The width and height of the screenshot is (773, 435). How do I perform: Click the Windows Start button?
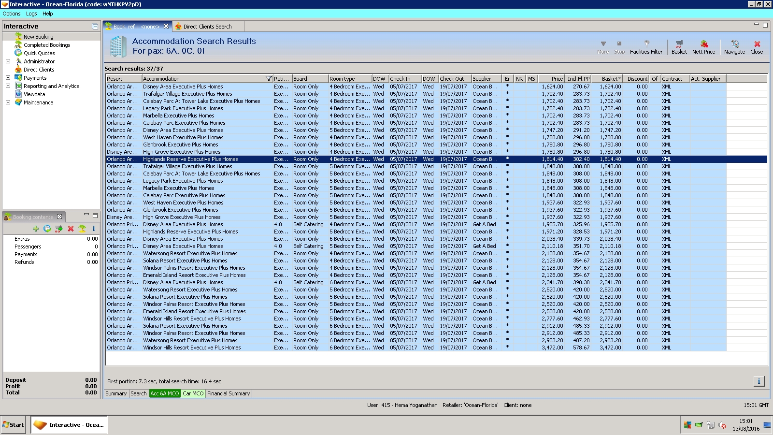13,425
